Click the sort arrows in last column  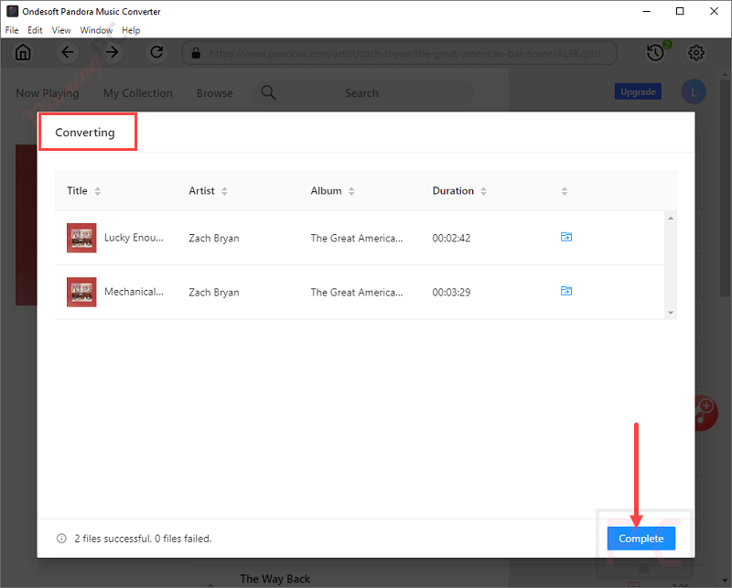pyautogui.click(x=565, y=191)
